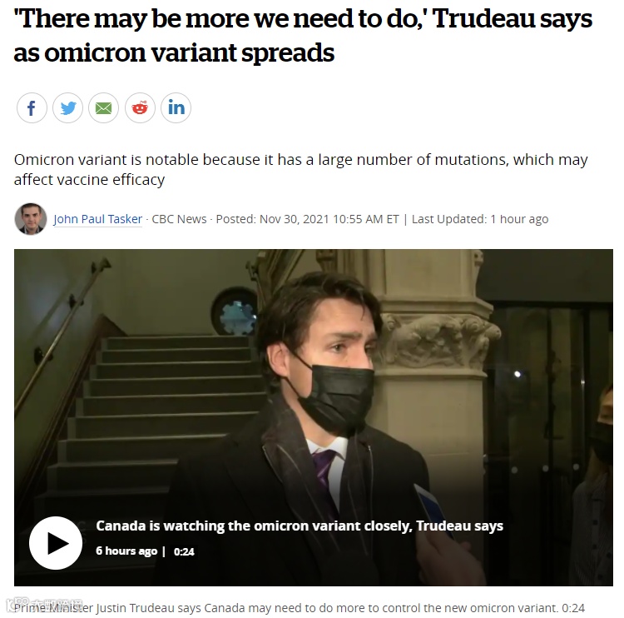Image resolution: width=624 pixels, height=618 pixels.
Task: Click the video title about omicron variant
Action: pyautogui.click(x=300, y=526)
